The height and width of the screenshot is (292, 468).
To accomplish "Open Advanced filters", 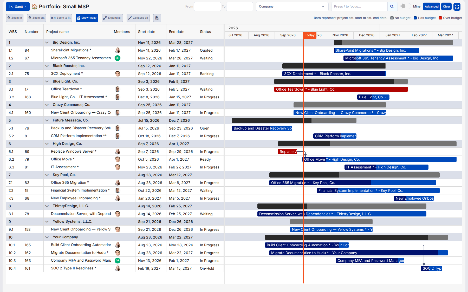I will (432, 7).
